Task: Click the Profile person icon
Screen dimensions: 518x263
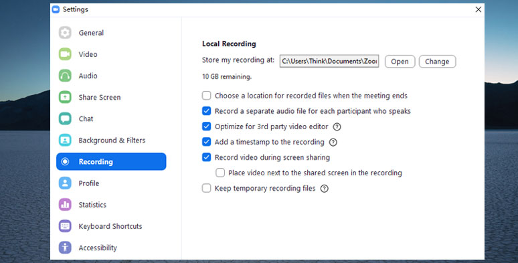Action: 65,183
